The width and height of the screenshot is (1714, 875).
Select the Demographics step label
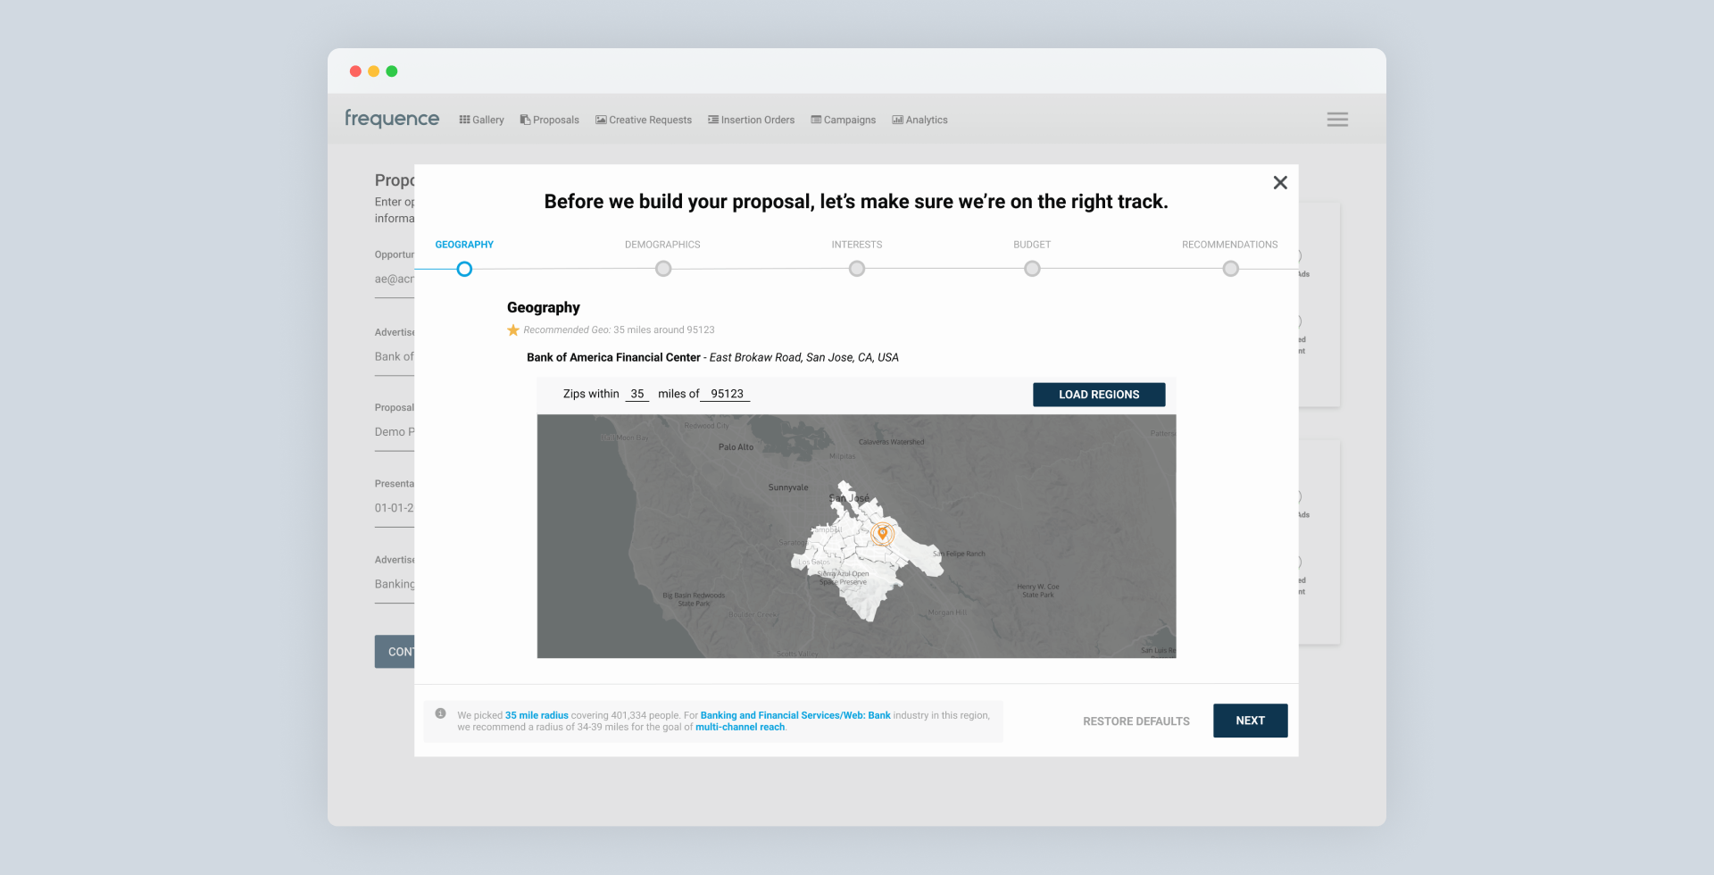point(662,245)
